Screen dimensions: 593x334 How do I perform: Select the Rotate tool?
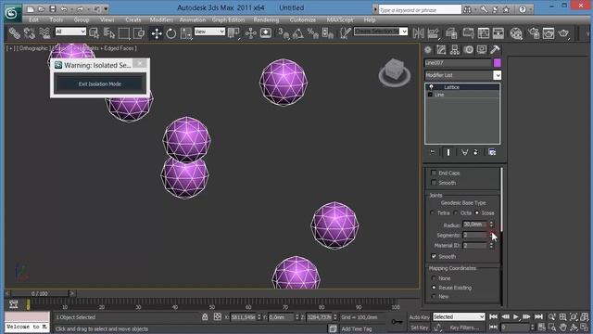170,33
